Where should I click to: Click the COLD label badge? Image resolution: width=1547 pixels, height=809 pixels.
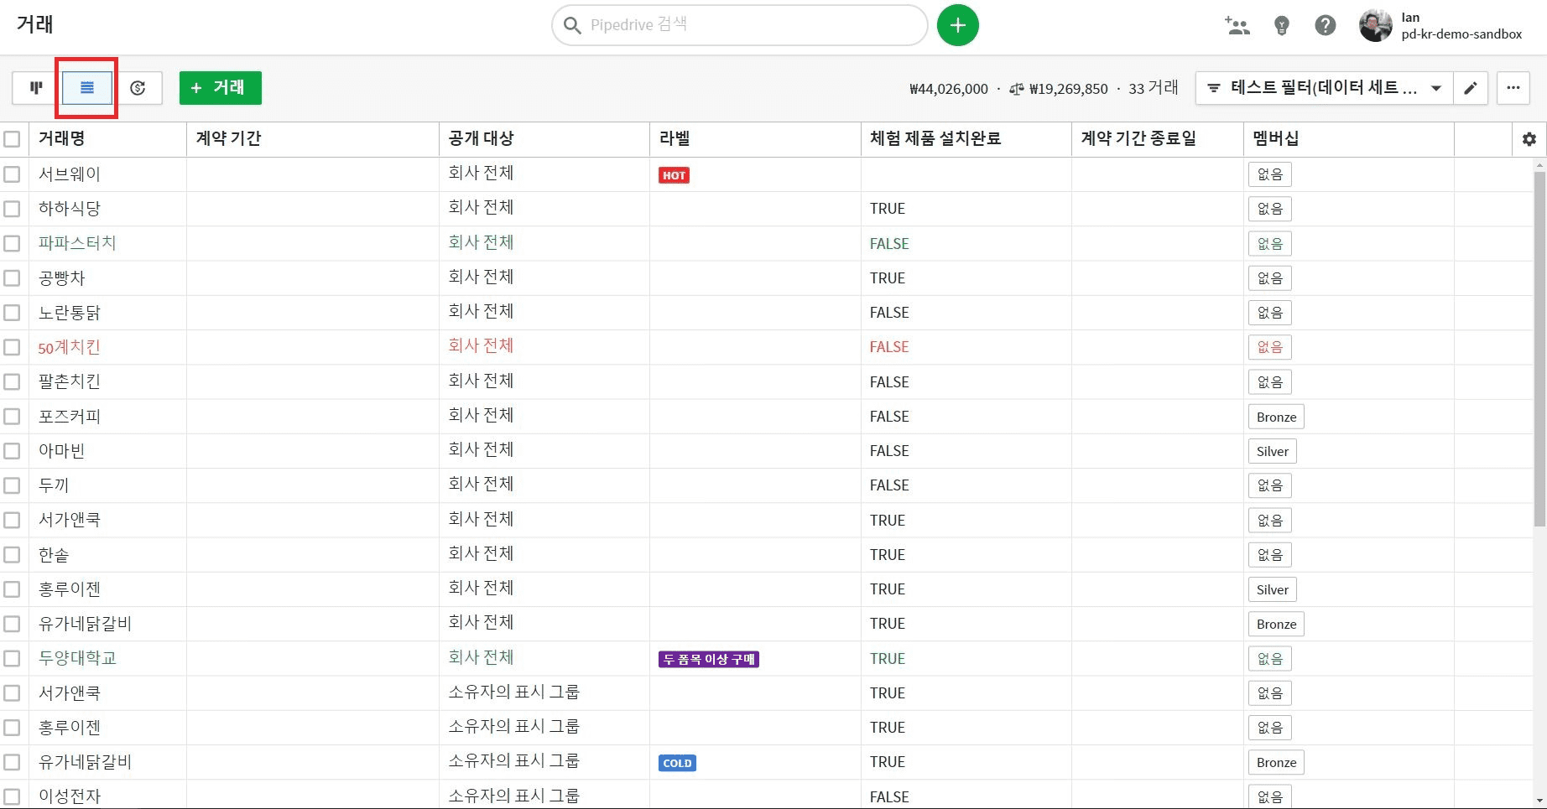click(677, 763)
